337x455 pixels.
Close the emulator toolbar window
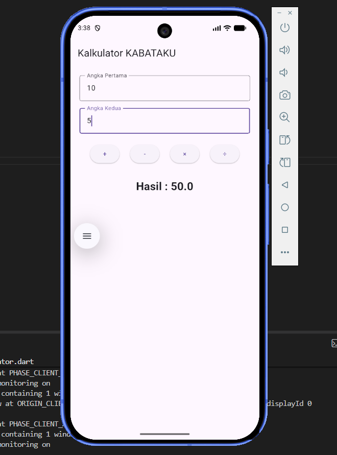(x=290, y=13)
